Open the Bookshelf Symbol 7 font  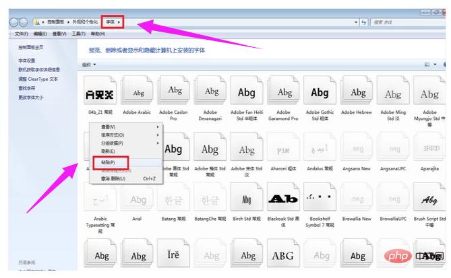320,205
